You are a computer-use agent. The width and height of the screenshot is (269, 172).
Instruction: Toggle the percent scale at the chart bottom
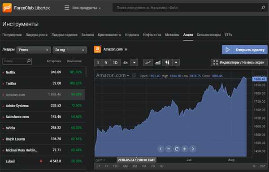(254, 166)
